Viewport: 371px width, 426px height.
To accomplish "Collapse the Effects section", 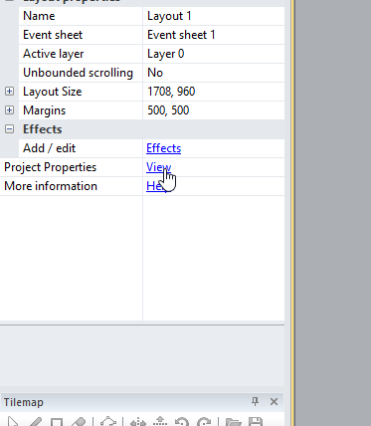I will pos(9,129).
